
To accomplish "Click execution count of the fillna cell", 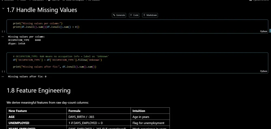I will 3,71.
